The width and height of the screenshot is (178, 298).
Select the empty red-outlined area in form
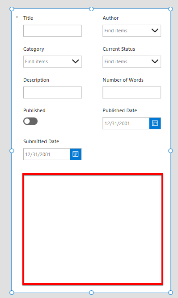click(x=93, y=229)
